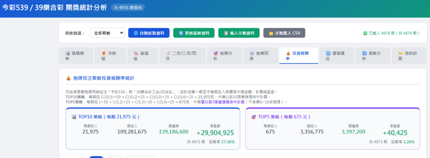Open the 期數篩選 dropdown showing 全部期數
This screenshot has width=430, height=158.
107,33
